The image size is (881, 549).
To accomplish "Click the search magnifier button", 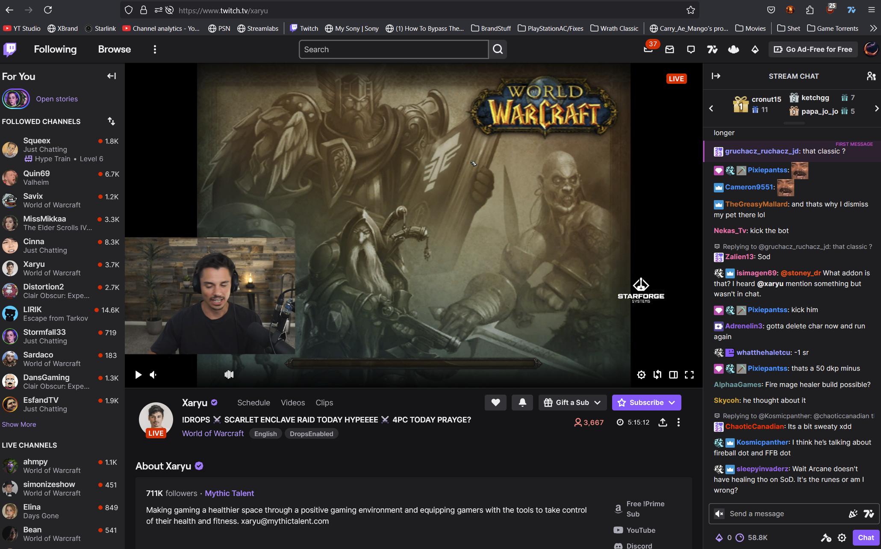I will point(498,49).
